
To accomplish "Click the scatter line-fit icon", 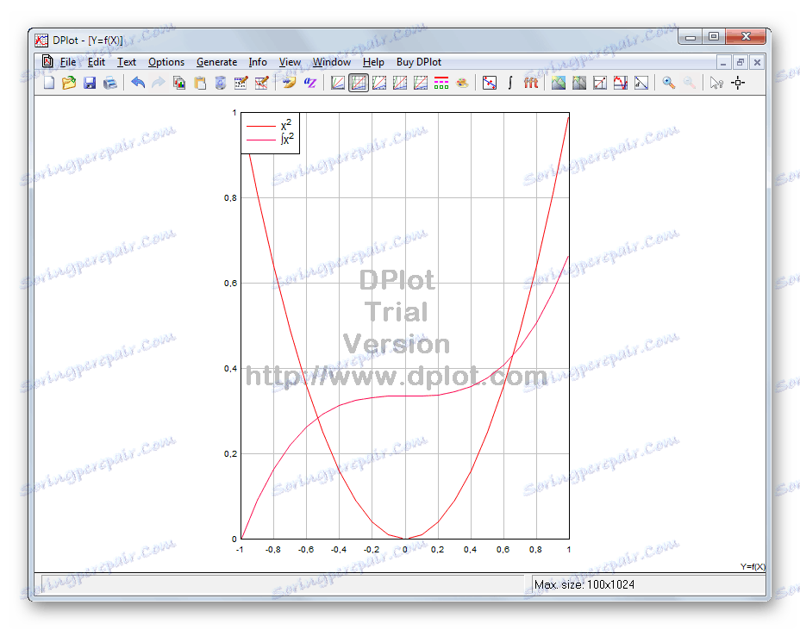I will click(490, 83).
